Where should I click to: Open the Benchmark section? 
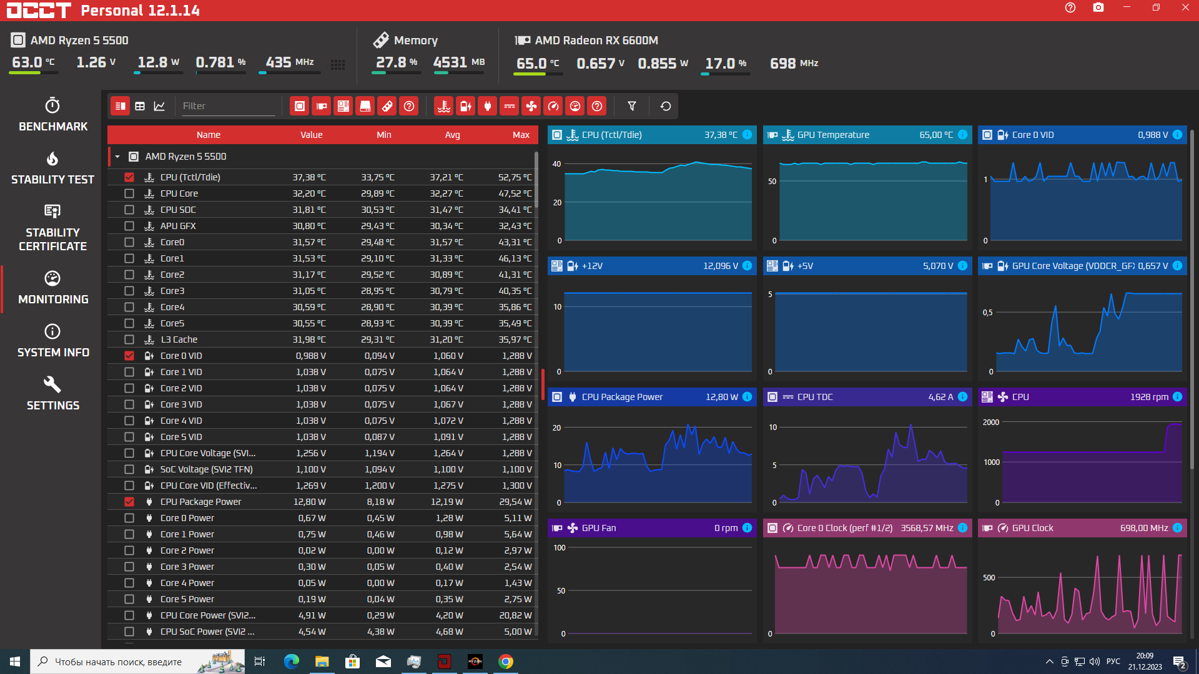tap(53, 115)
